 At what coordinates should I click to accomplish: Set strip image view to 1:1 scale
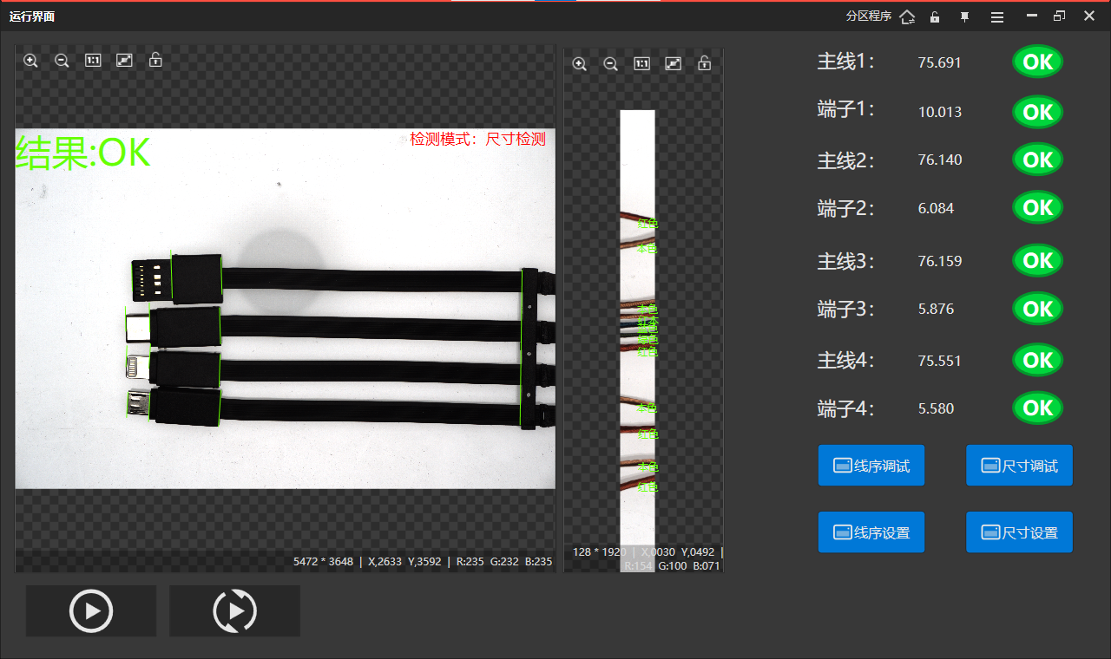(x=642, y=64)
